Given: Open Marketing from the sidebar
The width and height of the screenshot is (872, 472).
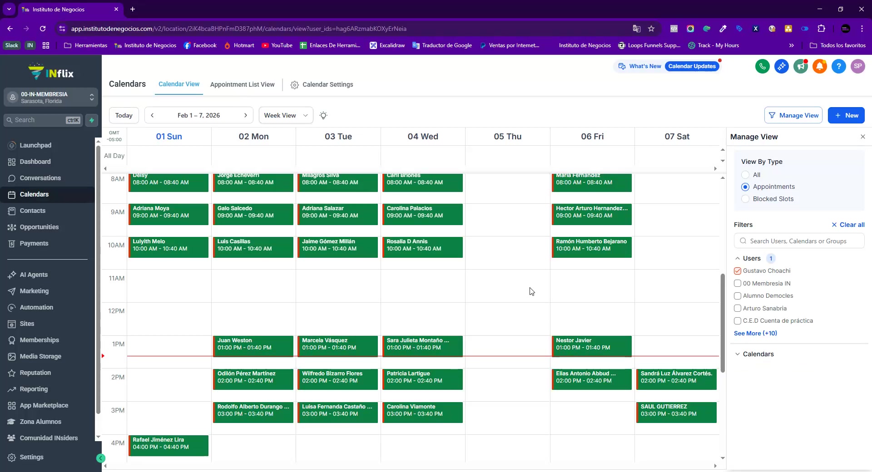Looking at the screenshot, I should [x=34, y=291].
